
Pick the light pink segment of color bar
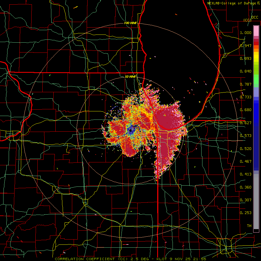[x=256, y=31]
